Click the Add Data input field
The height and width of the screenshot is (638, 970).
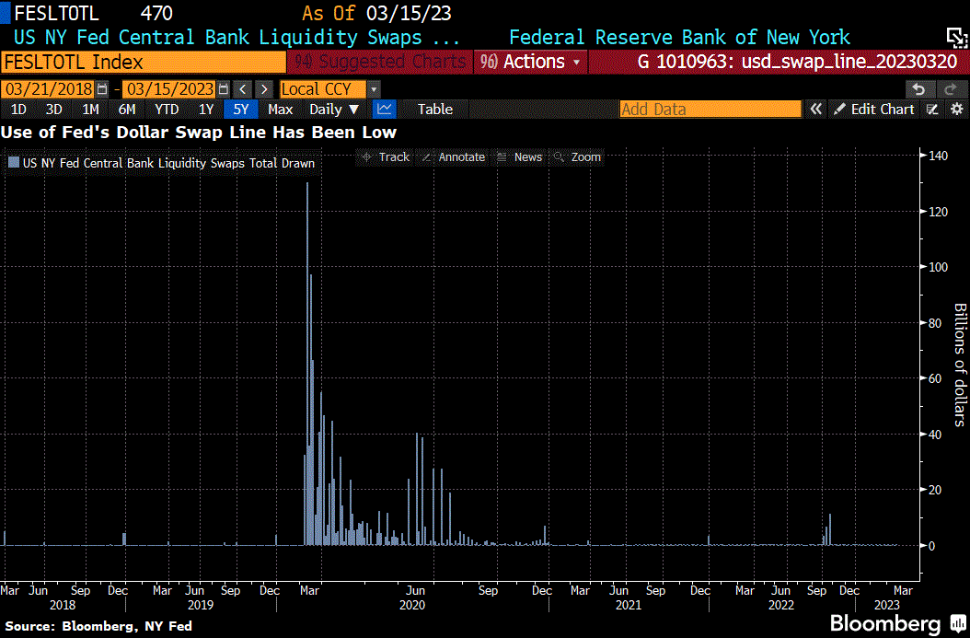pos(710,109)
